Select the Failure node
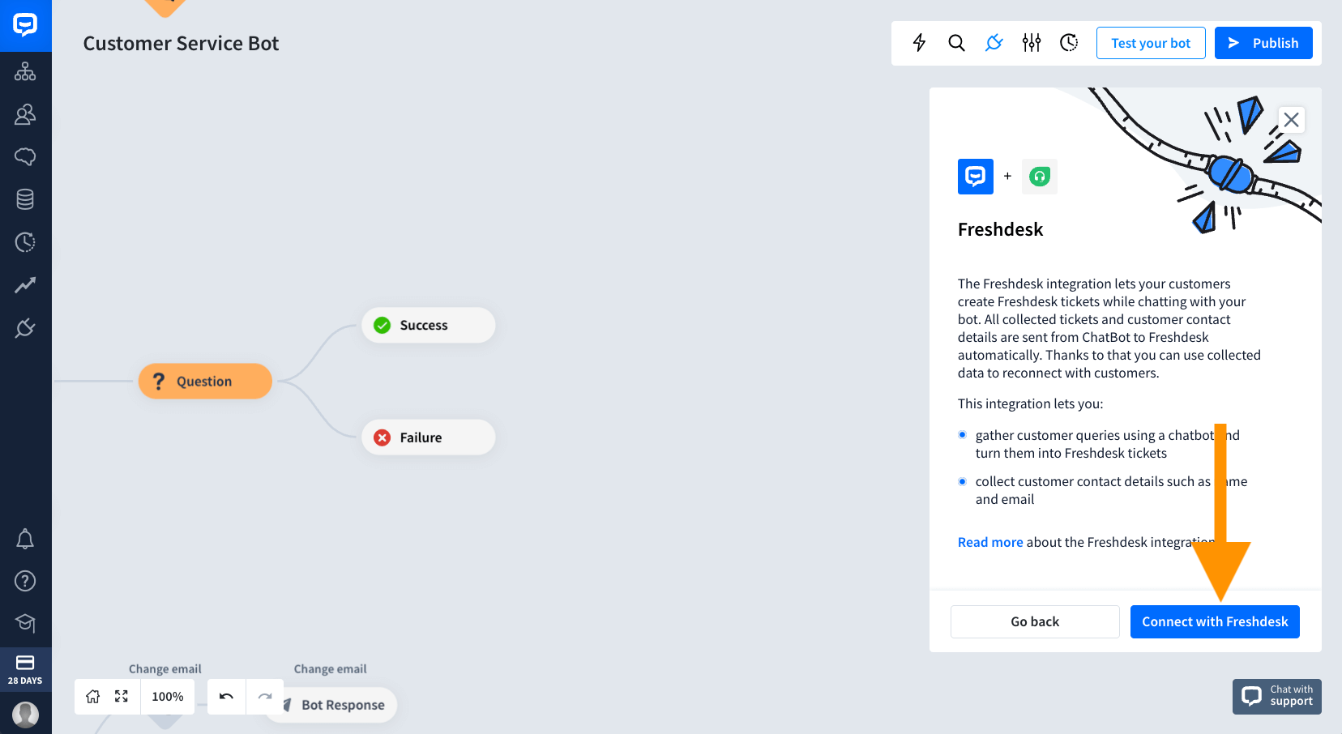Viewport: 1342px width, 734px height. 429,437
